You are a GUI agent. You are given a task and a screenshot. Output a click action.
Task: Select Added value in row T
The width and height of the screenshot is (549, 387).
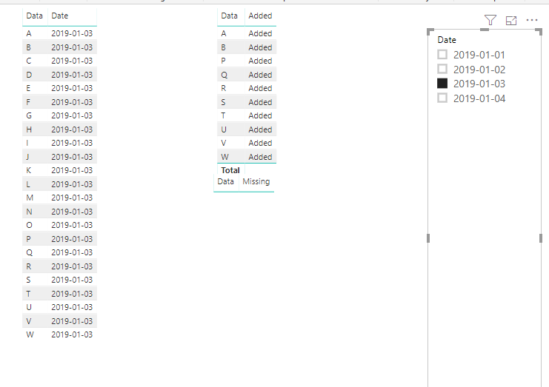pyautogui.click(x=260, y=115)
